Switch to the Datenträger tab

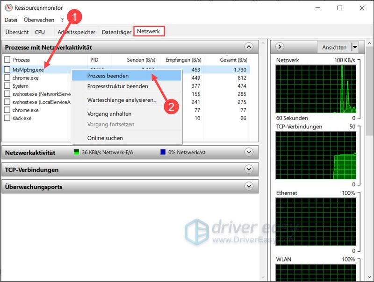tap(116, 32)
